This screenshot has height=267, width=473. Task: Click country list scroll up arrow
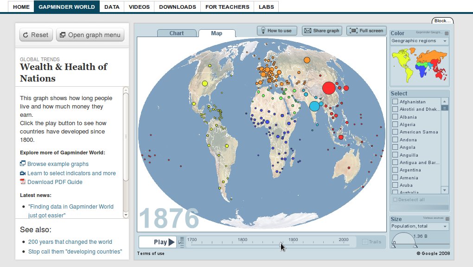click(x=445, y=101)
